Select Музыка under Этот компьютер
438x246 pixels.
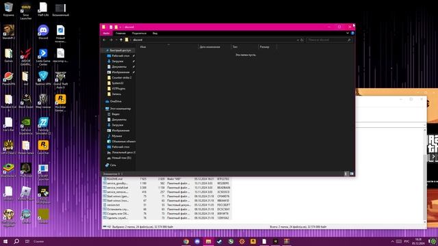116,136
